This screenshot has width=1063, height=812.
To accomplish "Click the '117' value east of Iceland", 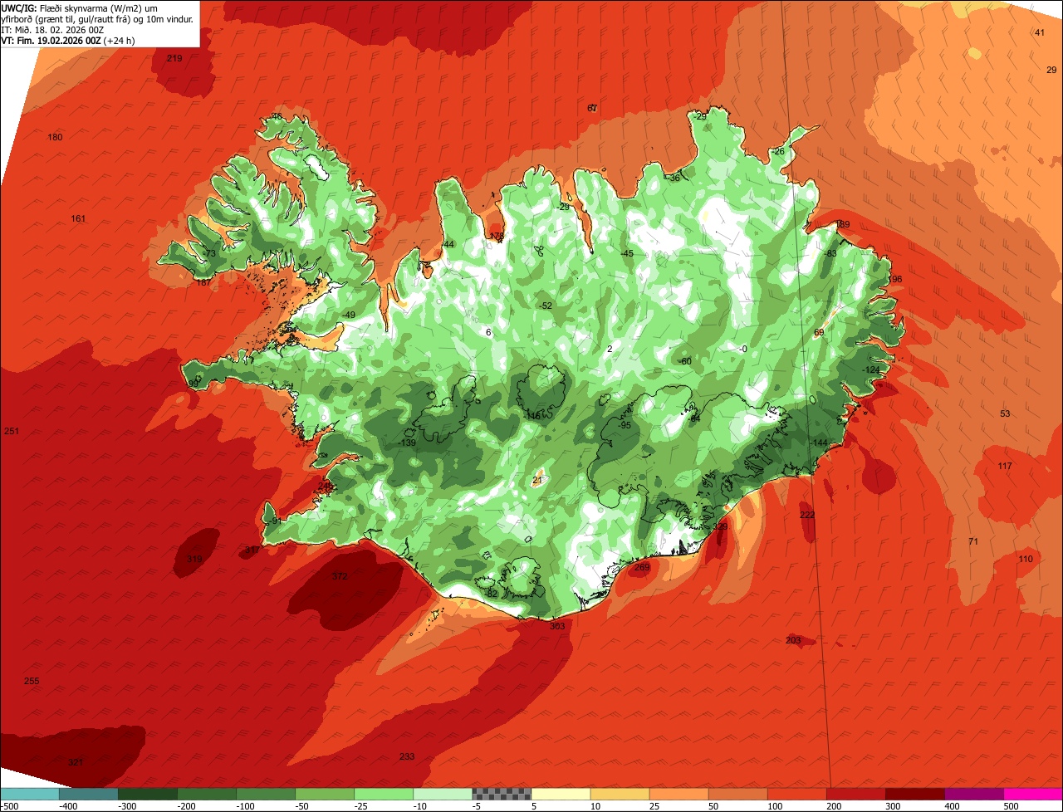I will point(1005,466).
